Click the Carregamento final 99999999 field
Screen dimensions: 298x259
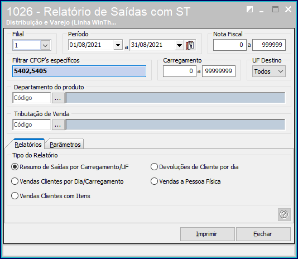[219, 71]
